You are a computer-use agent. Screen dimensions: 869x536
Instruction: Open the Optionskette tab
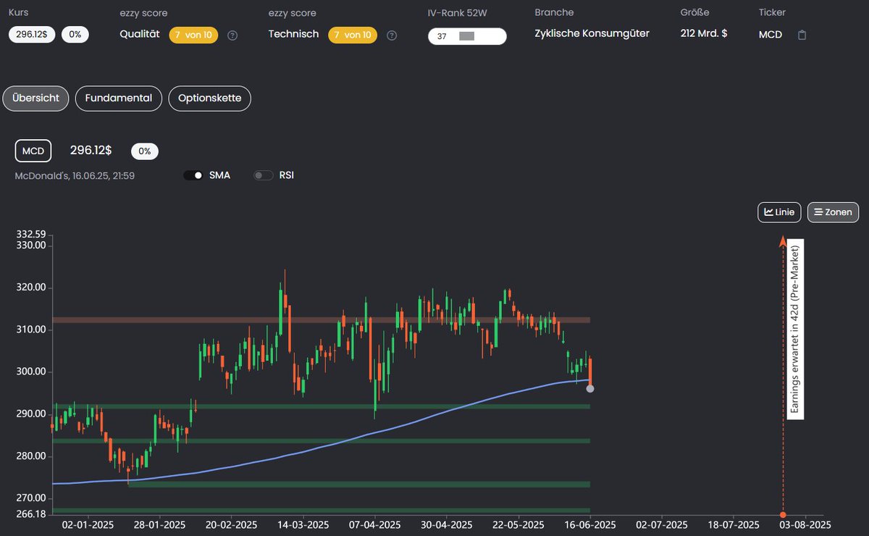click(210, 99)
